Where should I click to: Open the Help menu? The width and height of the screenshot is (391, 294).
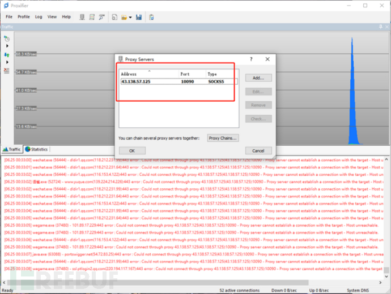pos(66,16)
